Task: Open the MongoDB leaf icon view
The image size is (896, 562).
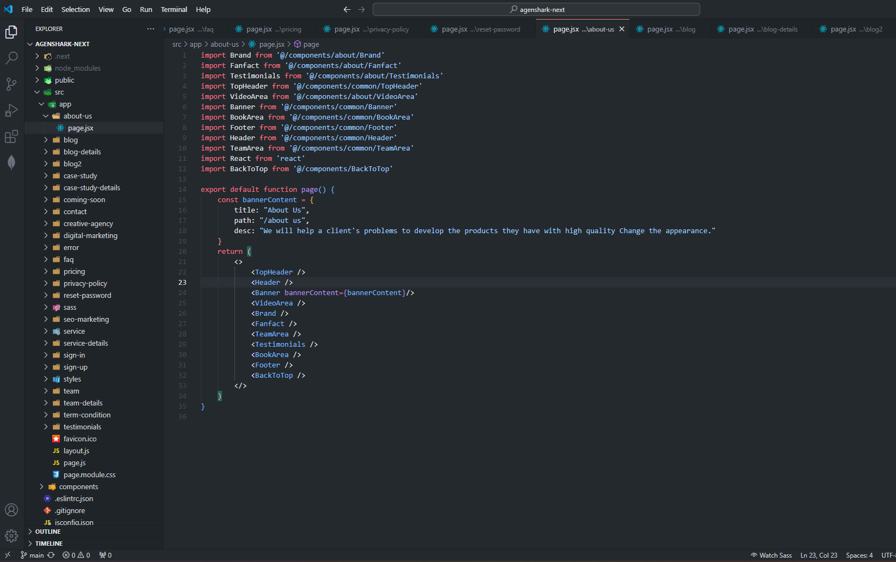Action: (11, 163)
